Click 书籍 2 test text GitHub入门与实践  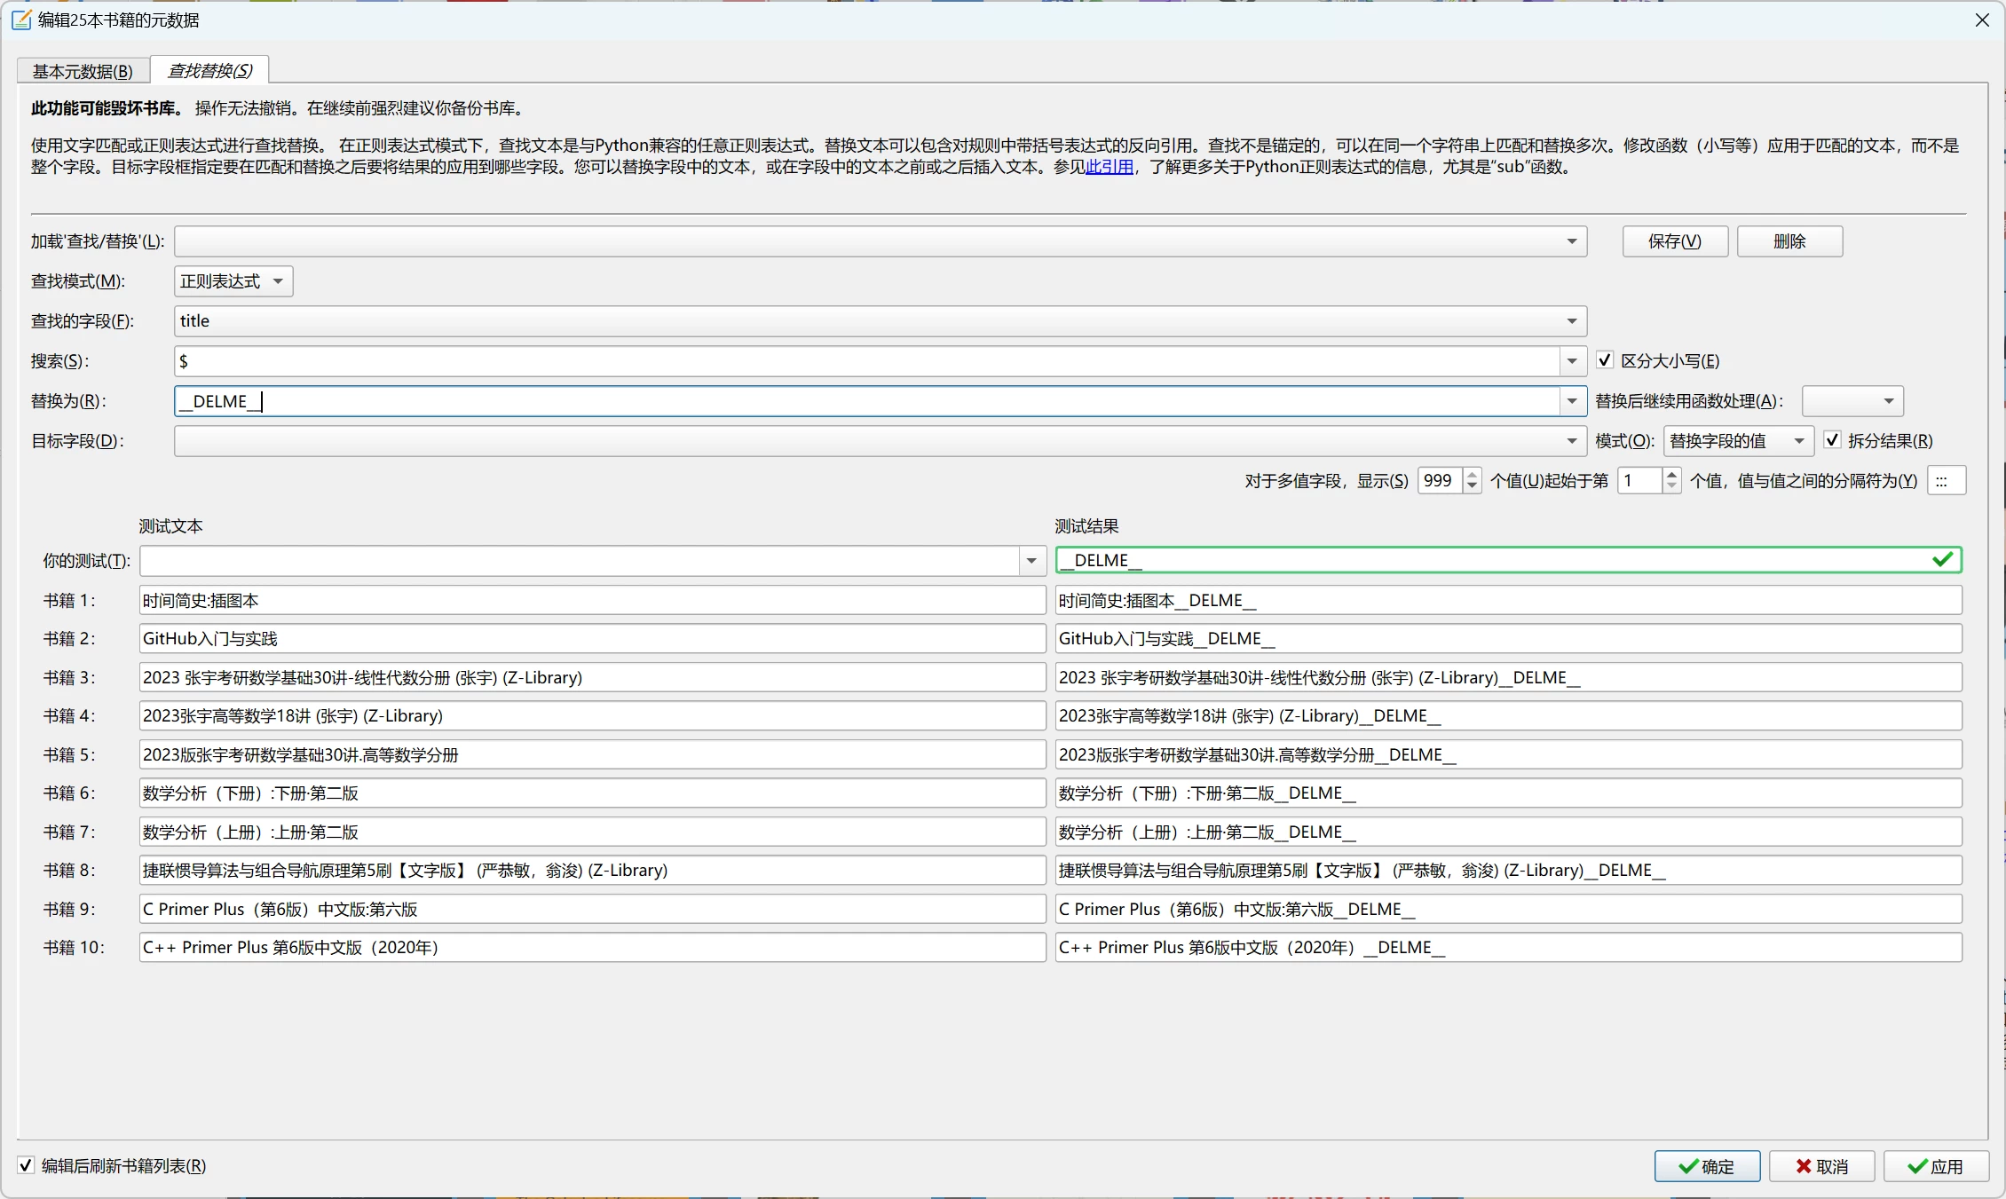click(592, 638)
